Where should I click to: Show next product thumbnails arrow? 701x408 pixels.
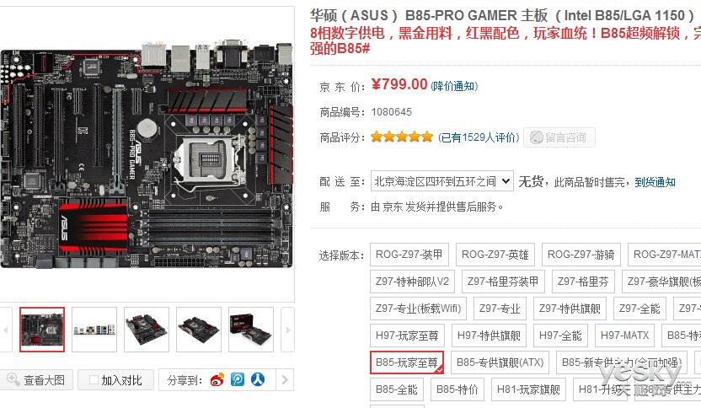tap(287, 330)
